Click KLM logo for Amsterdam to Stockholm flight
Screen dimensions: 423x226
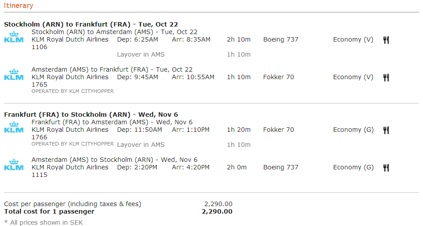pos(14,165)
